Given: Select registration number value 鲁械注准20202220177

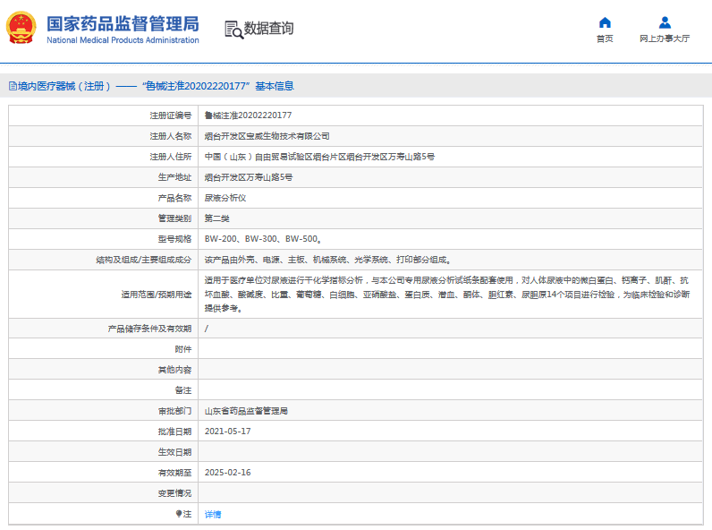Looking at the screenshot, I should 248,115.
